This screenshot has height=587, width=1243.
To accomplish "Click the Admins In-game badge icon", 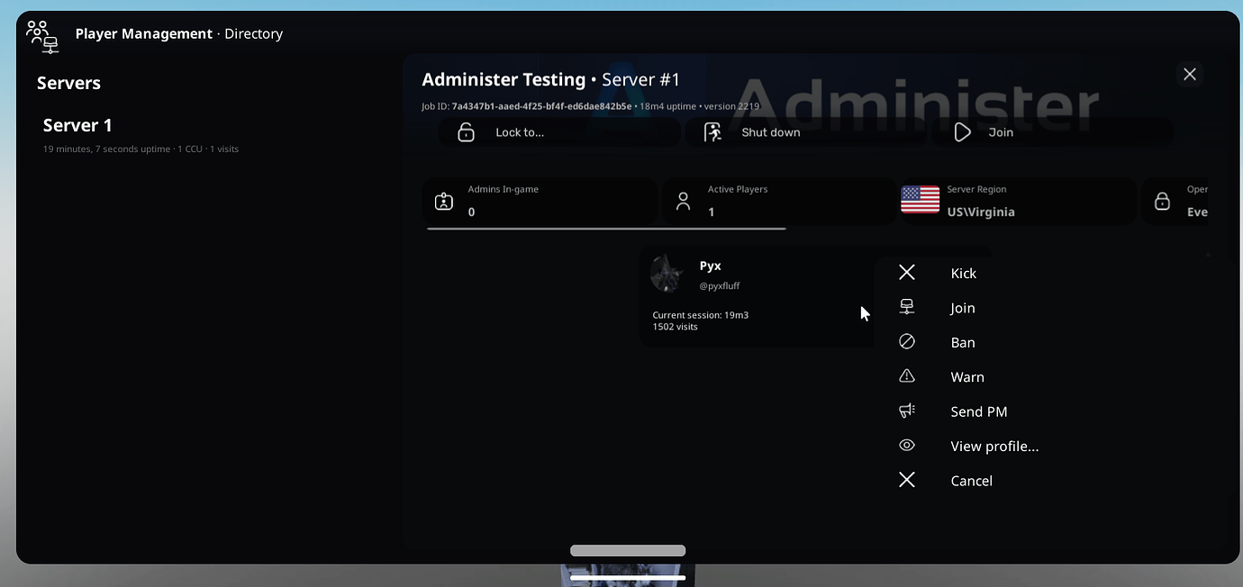I will coord(443,201).
